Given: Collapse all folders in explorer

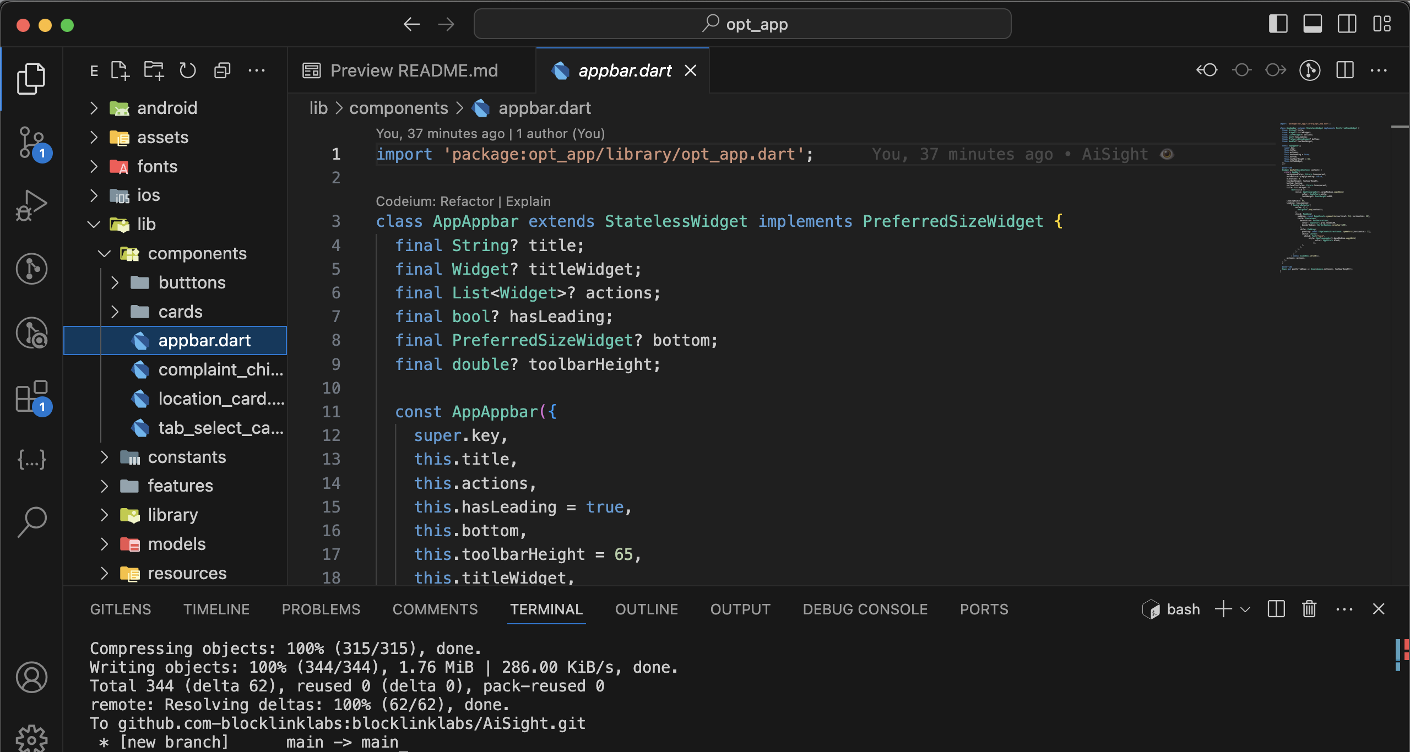Looking at the screenshot, I should 222,70.
